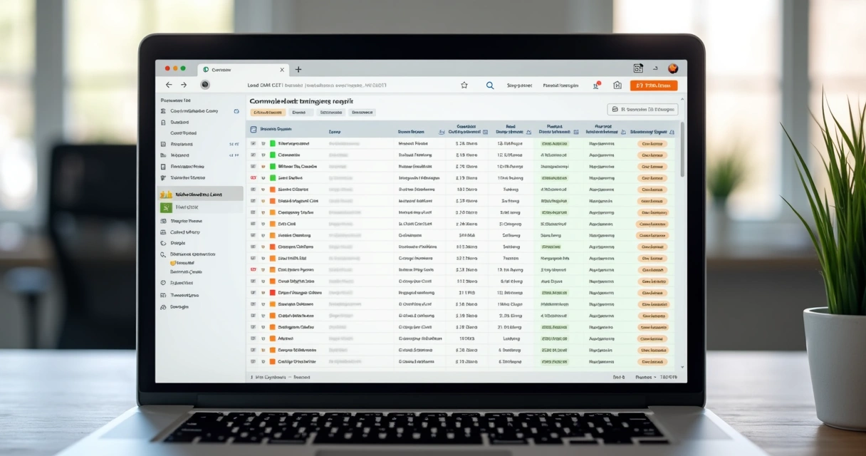Viewport: 866px width, 456px height.
Task: Open the browser search magnifier icon
Action: coord(490,85)
